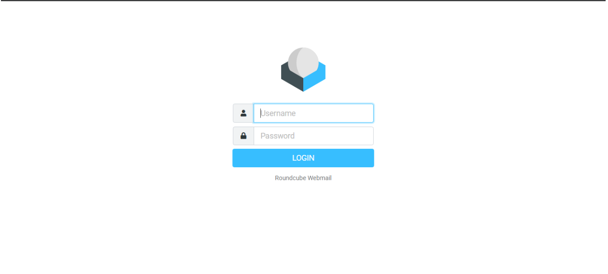Submit the form with the LOGIN button
Screen dimensions: 608x274
coord(303,158)
